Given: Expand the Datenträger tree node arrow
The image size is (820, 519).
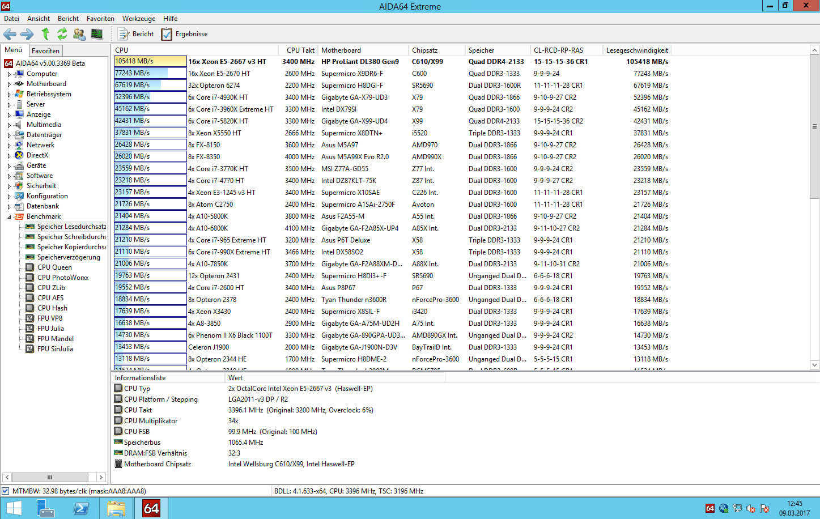Looking at the screenshot, I should 9,135.
